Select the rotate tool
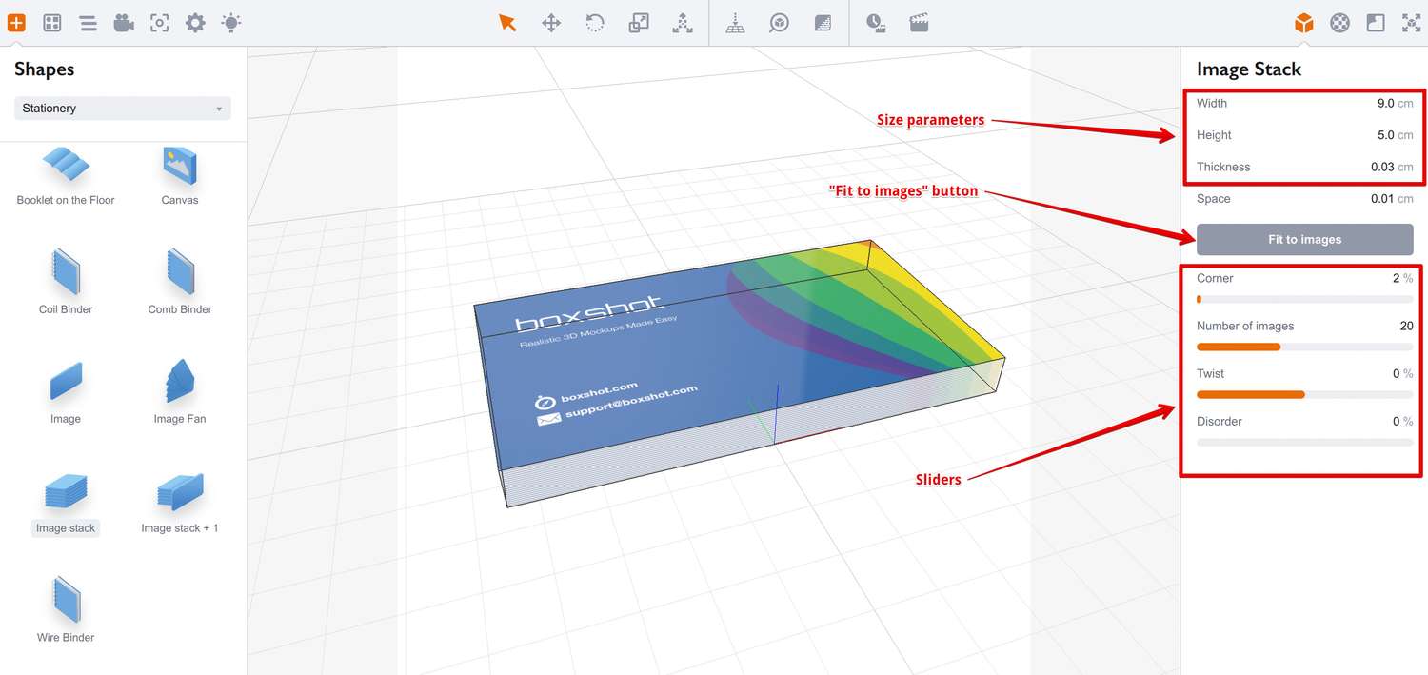This screenshot has width=1428, height=675. [595, 23]
